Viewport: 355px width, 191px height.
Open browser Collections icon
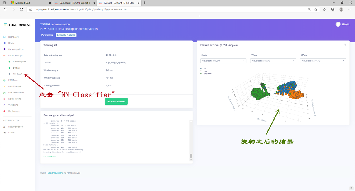pos(333,9)
